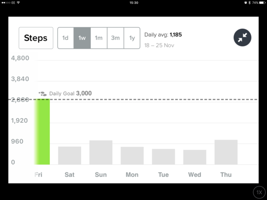The width and height of the screenshot is (267, 200).
Task: Tap the Tuesday steps bar
Action: pyautogui.click(x=163, y=156)
